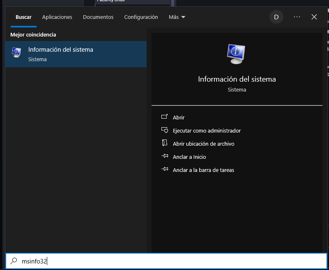Click the large system information icon in preview pane
The height and width of the screenshot is (270, 329).
pyautogui.click(x=236, y=54)
